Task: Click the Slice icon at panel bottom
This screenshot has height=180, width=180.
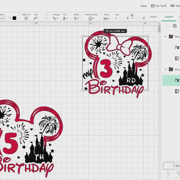Action: click(x=168, y=173)
